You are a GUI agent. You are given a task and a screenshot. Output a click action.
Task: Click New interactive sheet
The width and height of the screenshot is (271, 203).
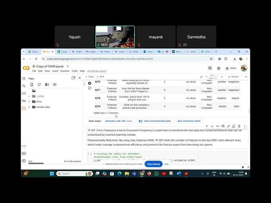pyautogui.click(x=189, y=121)
